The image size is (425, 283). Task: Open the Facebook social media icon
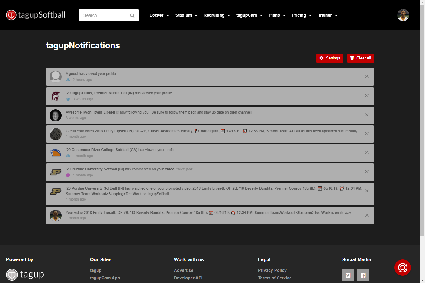coord(363,275)
